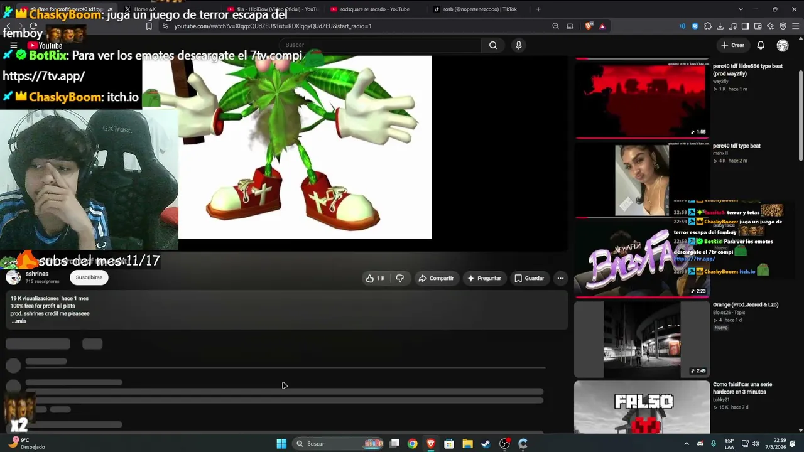
Task: Switch to the fila - HipiDow YouTube tab
Action: click(x=273, y=9)
